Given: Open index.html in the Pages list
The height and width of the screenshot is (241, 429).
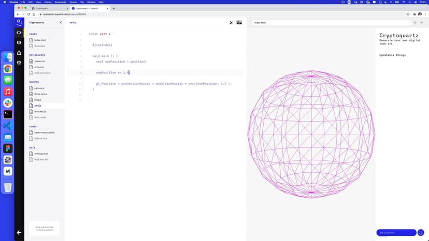Looking at the screenshot, I should (40, 40).
